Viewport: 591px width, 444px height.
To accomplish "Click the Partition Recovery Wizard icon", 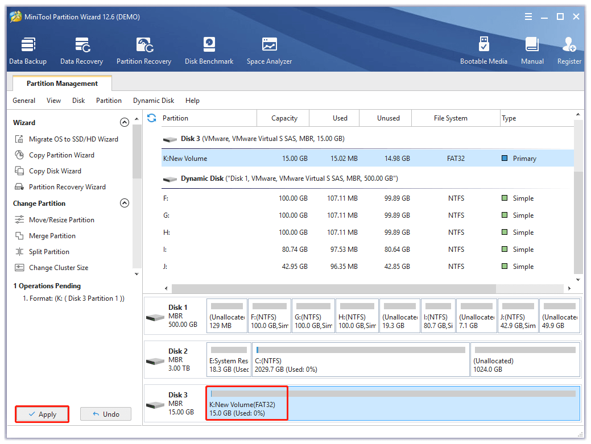I will (x=19, y=186).
